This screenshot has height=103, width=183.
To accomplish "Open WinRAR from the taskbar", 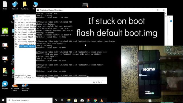I will click(89, 100).
